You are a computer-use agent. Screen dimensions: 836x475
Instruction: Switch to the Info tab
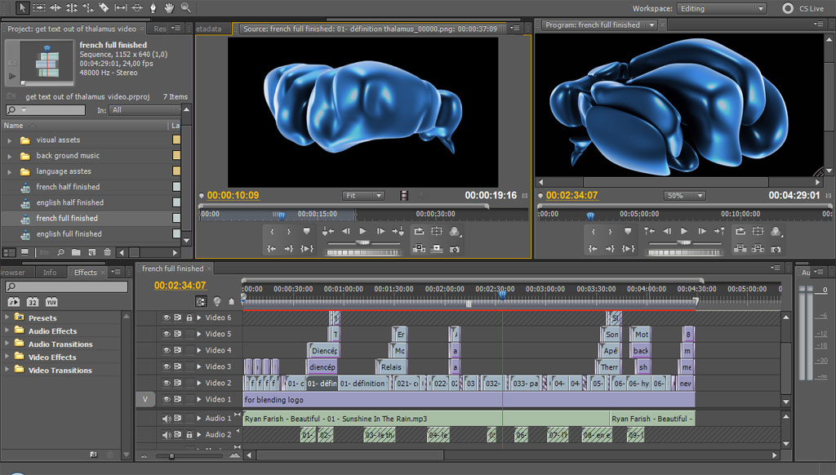click(50, 273)
